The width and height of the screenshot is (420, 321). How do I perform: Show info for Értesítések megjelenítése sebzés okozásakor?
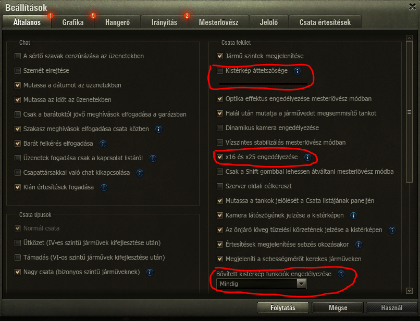[359, 245]
